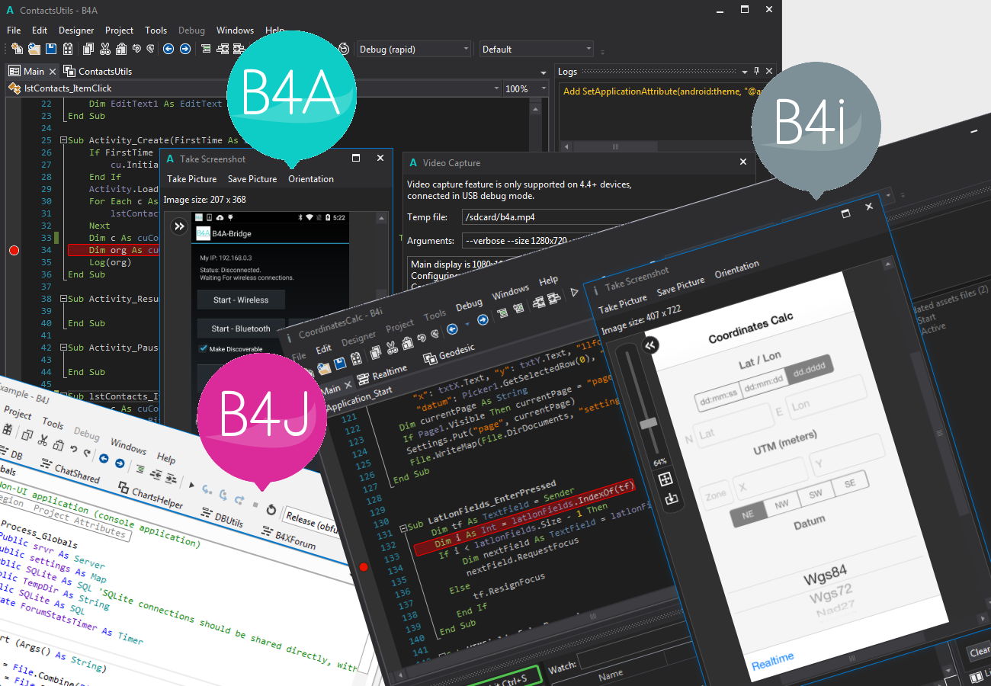This screenshot has width=991, height=686.
Task: Click the blue Realtime link
Action: pyautogui.click(x=772, y=660)
